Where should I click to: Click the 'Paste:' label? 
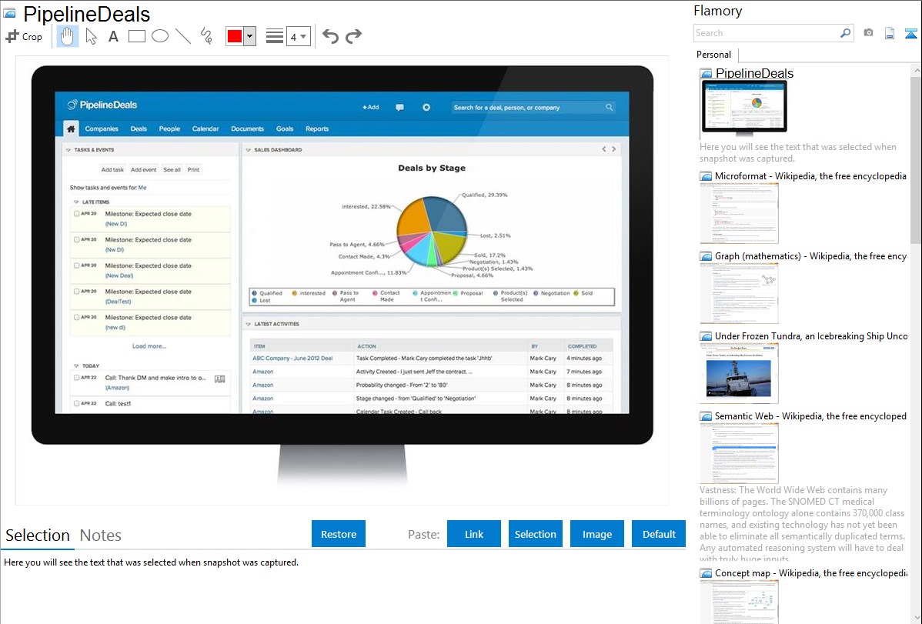point(423,535)
